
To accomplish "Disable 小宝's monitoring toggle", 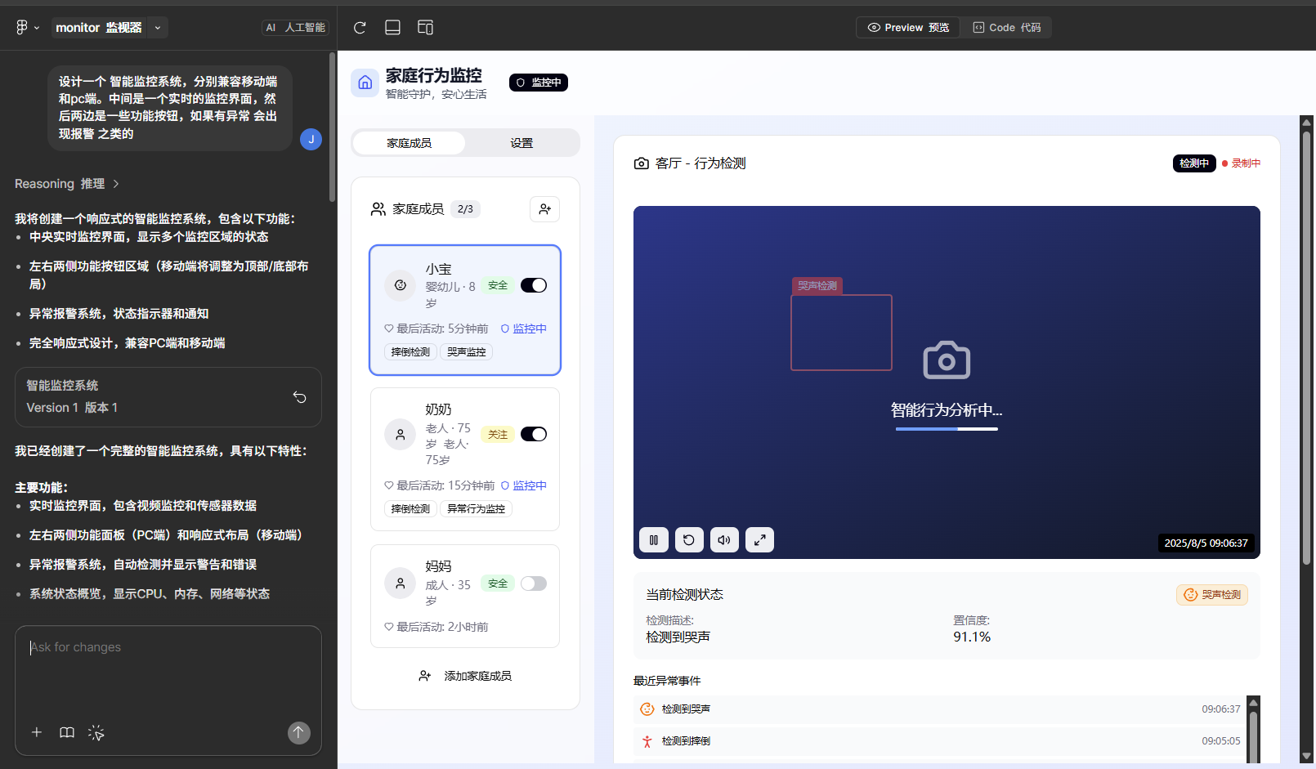I will [533, 285].
